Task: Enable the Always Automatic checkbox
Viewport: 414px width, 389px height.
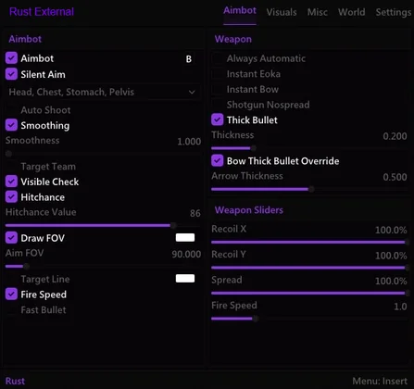Action: [x=218, y=58]
